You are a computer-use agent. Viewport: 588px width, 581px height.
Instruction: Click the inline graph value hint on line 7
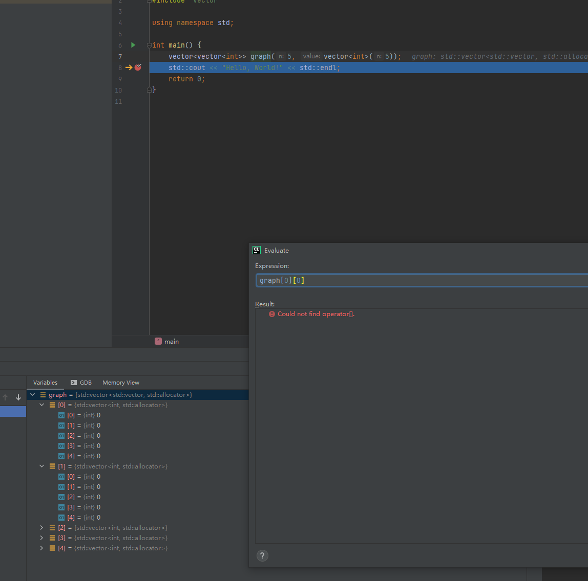tap(499, 57)
